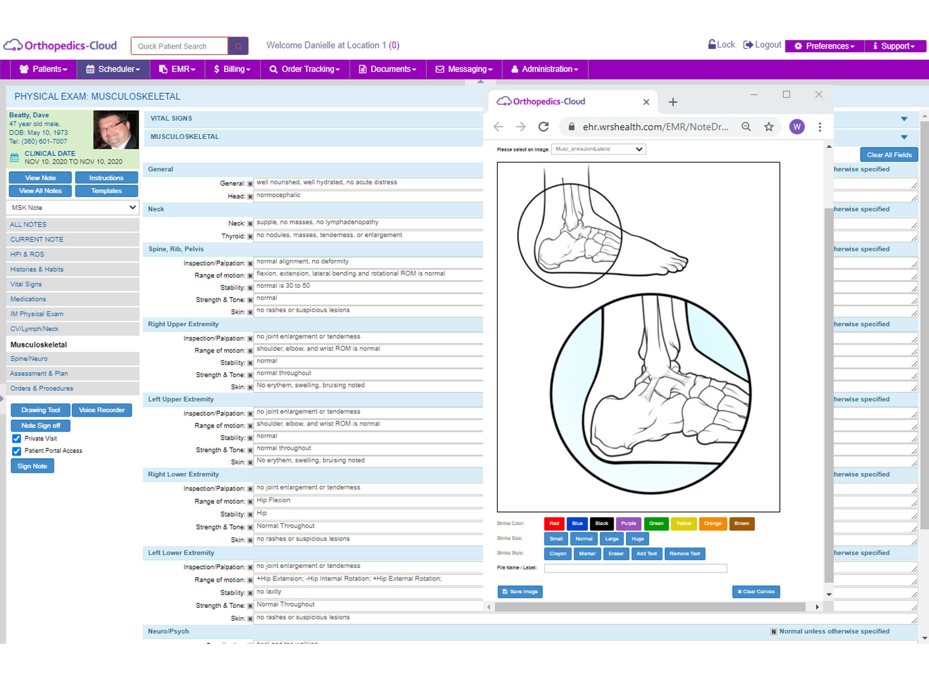Save the drawing with Save Image button
Viewport: 929px width, 696px height.
(520, 592)
